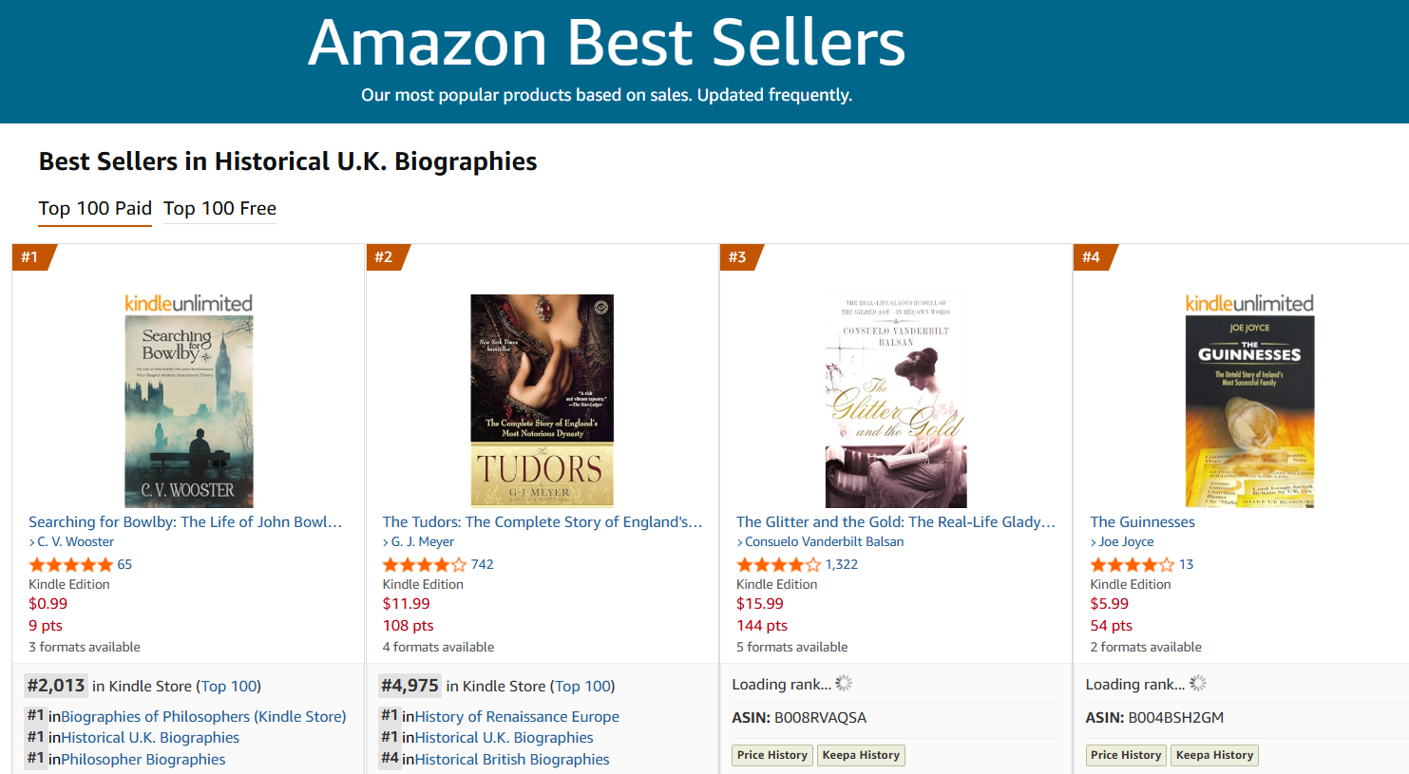Screen dimensions: 1409x774
Task: Open author page for C. V. Wooster
Action: 75,542
